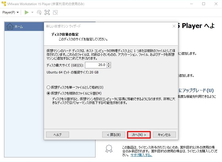
Task: Expand the power options dropdown arrow
Action: pyautogui.click(x=32, y=12)
